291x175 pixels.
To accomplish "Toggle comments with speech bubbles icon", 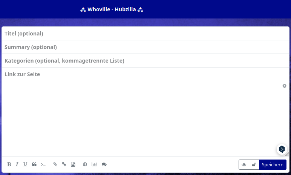I will pyautogui.click(x=104, y=164).
